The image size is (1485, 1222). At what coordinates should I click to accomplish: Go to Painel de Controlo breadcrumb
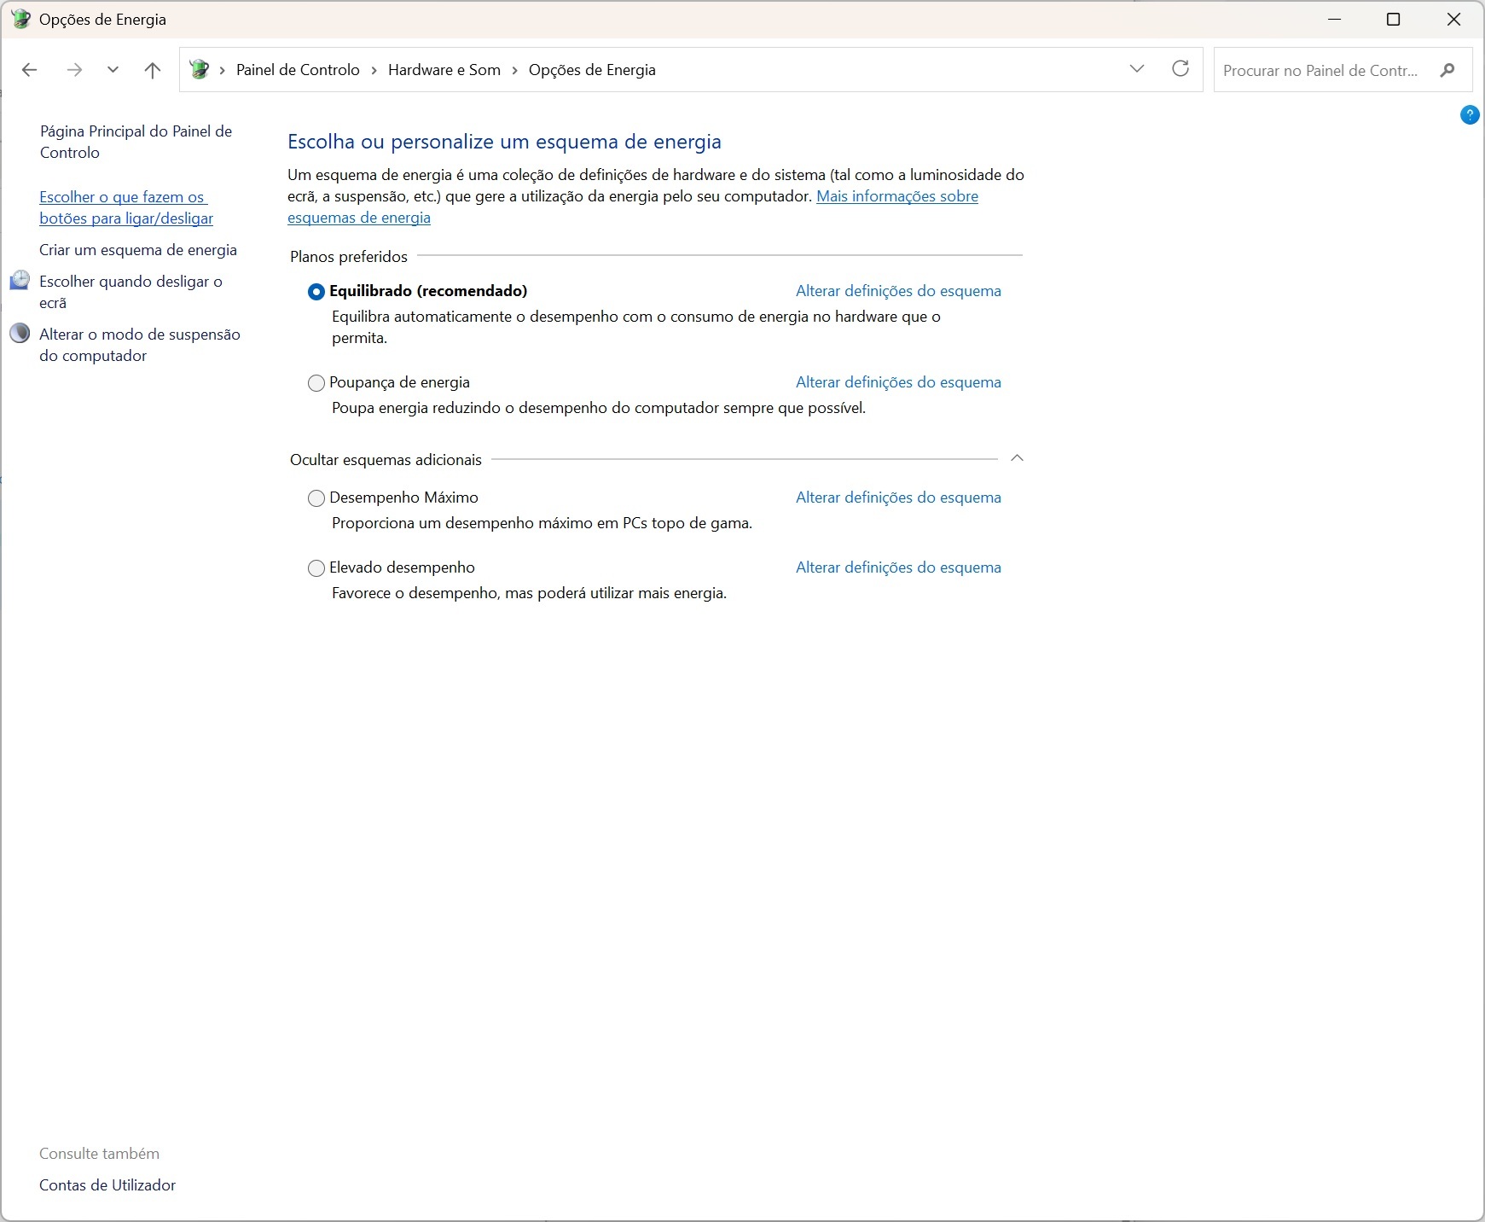pyautogui.click(x=298, y=70)
